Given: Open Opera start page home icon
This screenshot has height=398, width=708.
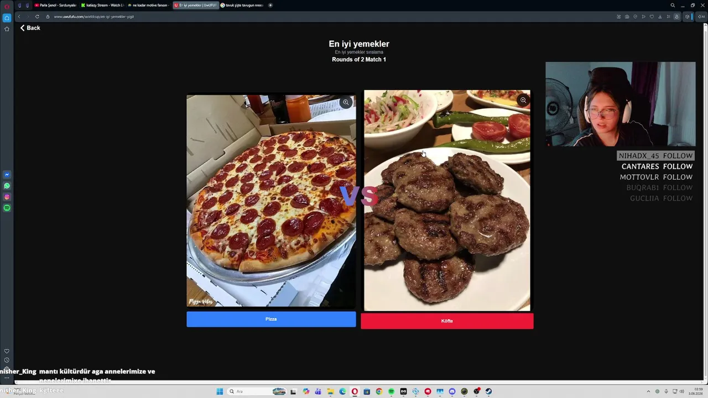Looking at the screenshot, I should point(7,18).
